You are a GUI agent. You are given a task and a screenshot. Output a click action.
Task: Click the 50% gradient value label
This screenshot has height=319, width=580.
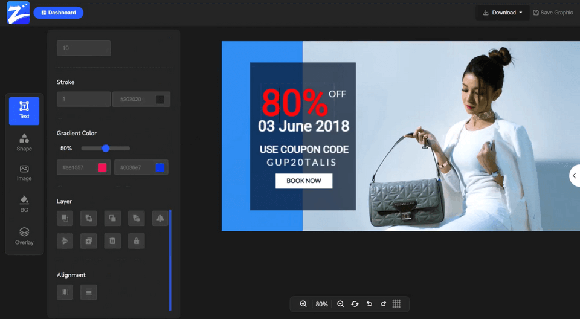pos(66,149)
